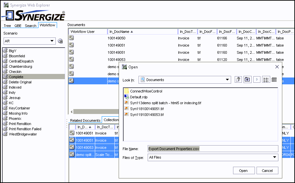Click file size value 61166
Viewport: 295px width, 183px height.
222,38
